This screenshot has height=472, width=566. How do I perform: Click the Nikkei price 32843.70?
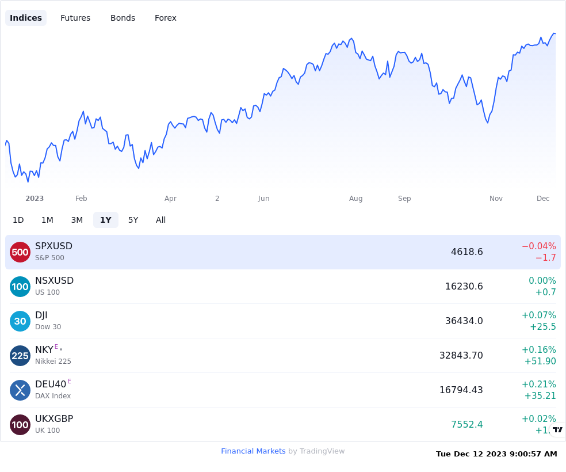(x=461, y=355)
